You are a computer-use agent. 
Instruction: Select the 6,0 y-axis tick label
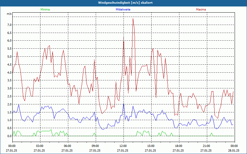click(x=9, y=41)
